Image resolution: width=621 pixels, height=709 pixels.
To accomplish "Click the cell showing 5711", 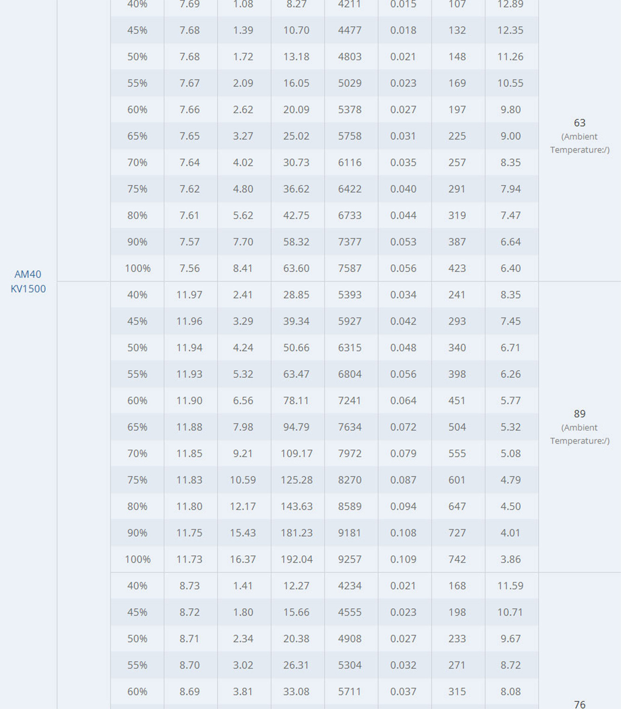I will (x=350, y=692).
